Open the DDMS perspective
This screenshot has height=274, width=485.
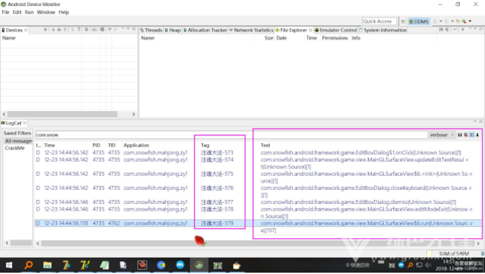[x=419, y=22]
